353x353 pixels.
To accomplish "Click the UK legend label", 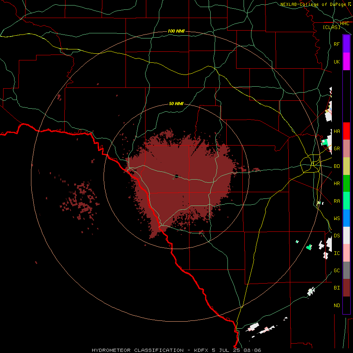I will (x=337, y=62).
